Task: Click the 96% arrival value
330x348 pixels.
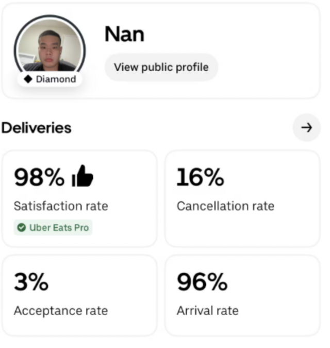Action: click(x=202, y=282)
